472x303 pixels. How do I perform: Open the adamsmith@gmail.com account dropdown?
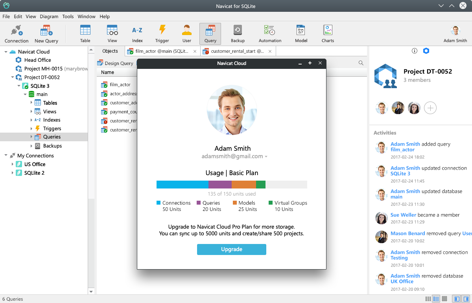[266, 157]
